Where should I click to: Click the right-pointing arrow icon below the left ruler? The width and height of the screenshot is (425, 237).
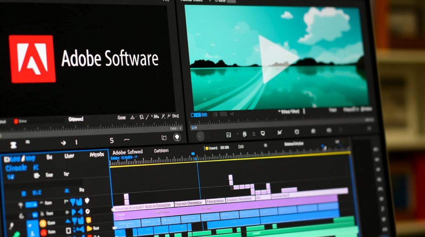point(63,143)
